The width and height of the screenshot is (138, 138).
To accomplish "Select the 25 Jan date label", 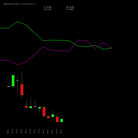I will pos(61,131).
